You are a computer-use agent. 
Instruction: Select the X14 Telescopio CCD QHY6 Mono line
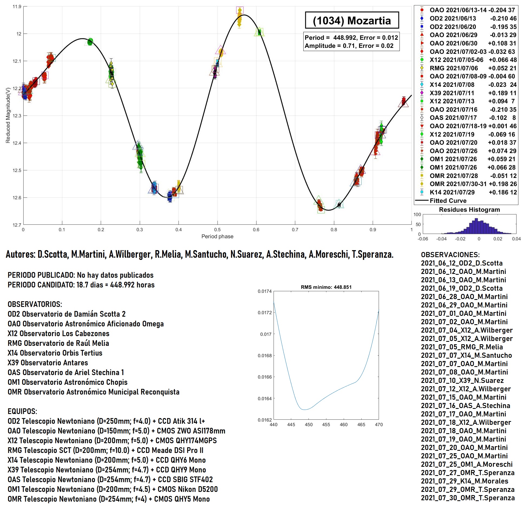pyautogui.click(x=107, y=460)
